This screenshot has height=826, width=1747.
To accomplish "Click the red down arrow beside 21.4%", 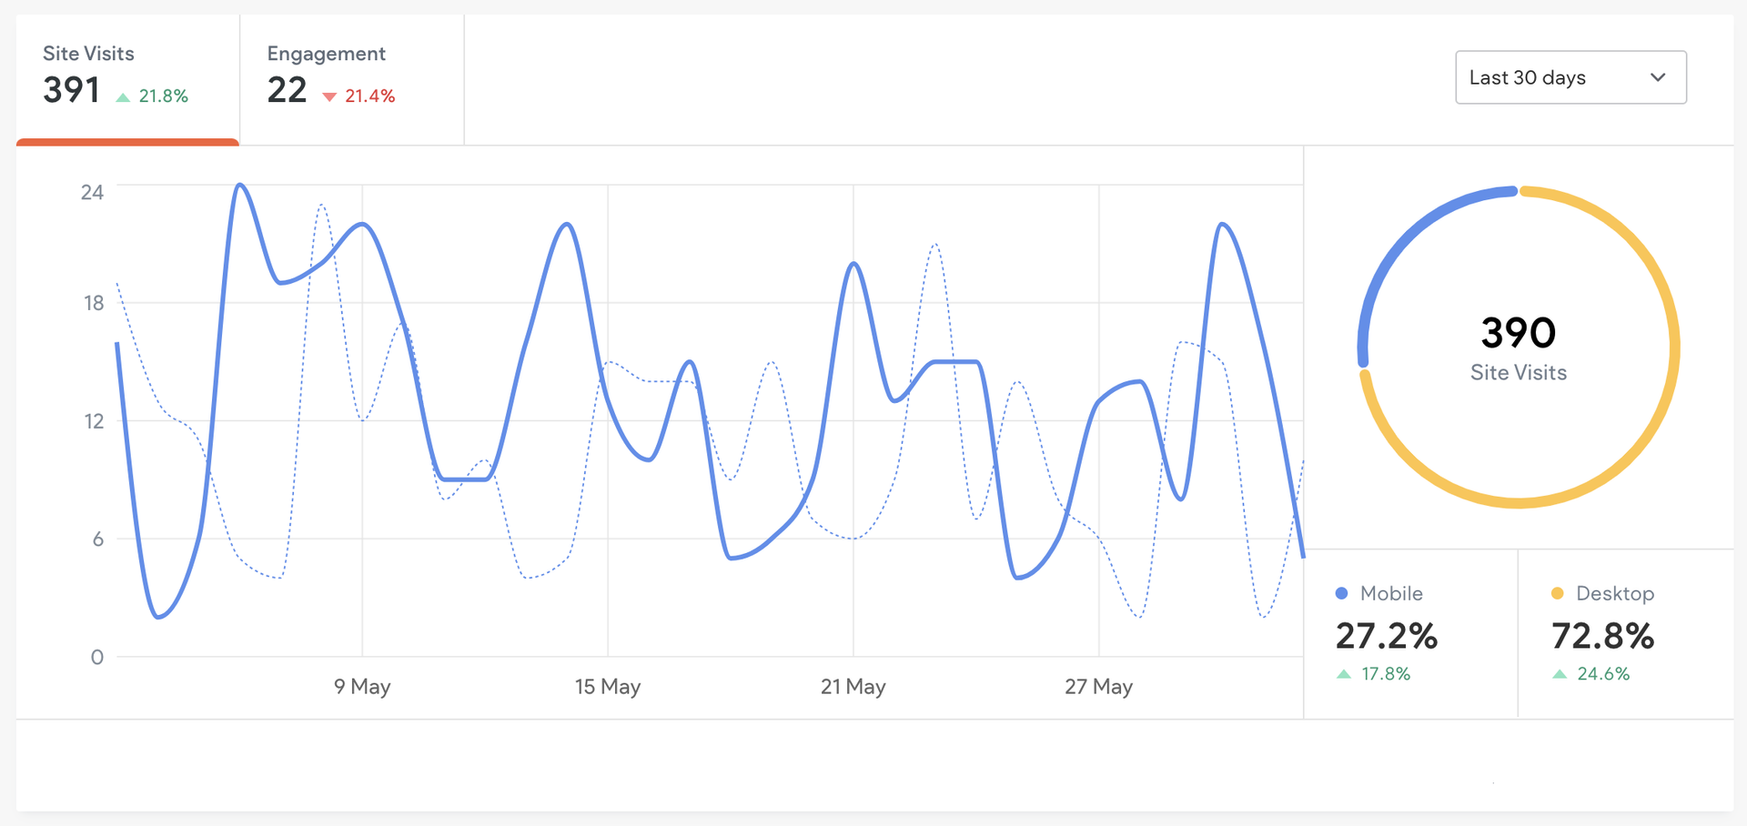I will (x=329, y=96).
